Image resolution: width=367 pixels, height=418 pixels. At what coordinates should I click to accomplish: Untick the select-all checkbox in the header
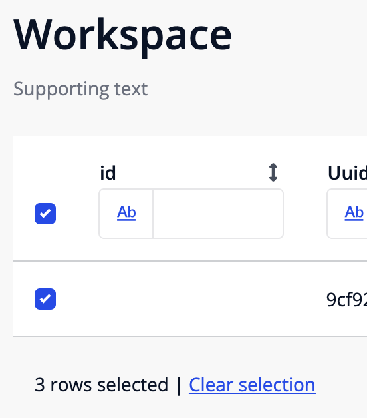pos(45,214)
